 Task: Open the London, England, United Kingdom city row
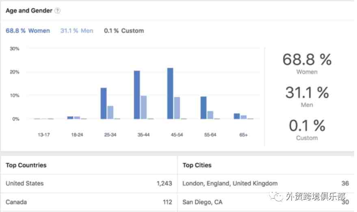pos(266,184)
